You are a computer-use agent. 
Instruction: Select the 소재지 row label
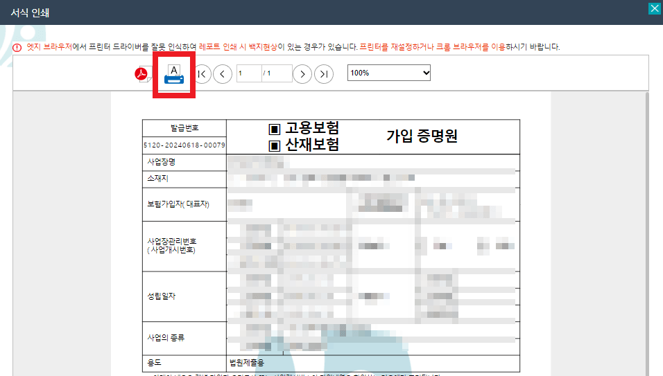(x=157, y=179)
